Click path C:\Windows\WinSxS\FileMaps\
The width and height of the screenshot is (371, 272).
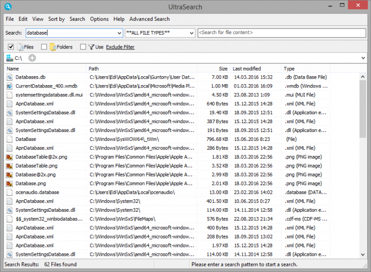point(122,219)
